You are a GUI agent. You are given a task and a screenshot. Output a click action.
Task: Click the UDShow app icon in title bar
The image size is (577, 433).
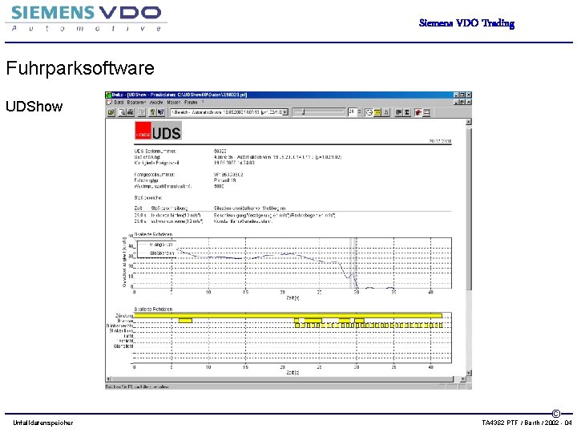pos(108,95)
